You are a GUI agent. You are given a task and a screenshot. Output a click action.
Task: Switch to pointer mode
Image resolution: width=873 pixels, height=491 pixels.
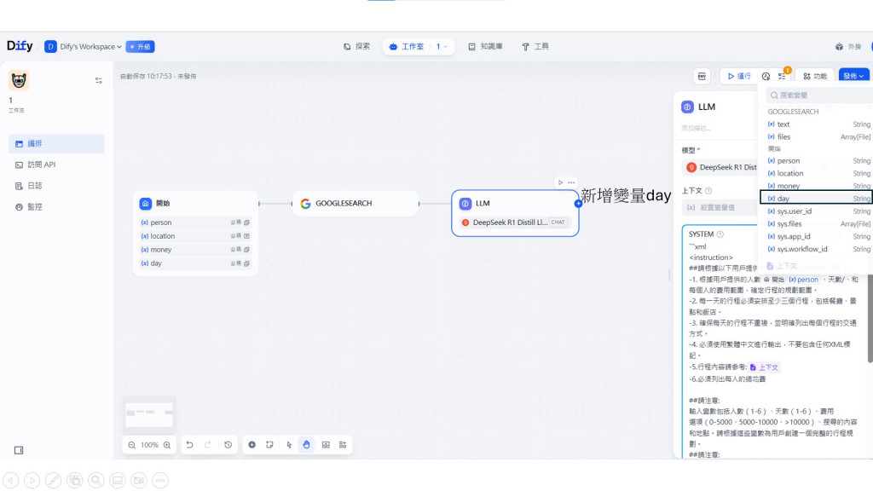289,445
